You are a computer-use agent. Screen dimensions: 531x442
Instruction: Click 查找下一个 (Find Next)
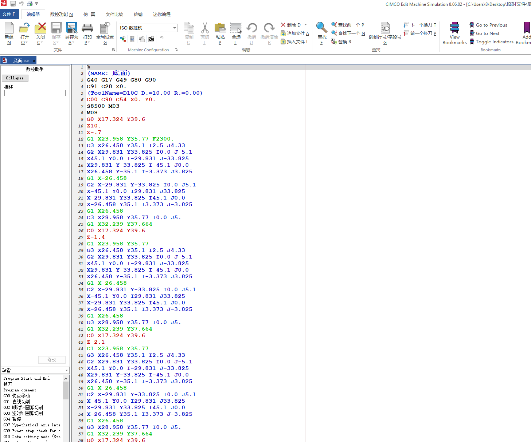point(348,33)
